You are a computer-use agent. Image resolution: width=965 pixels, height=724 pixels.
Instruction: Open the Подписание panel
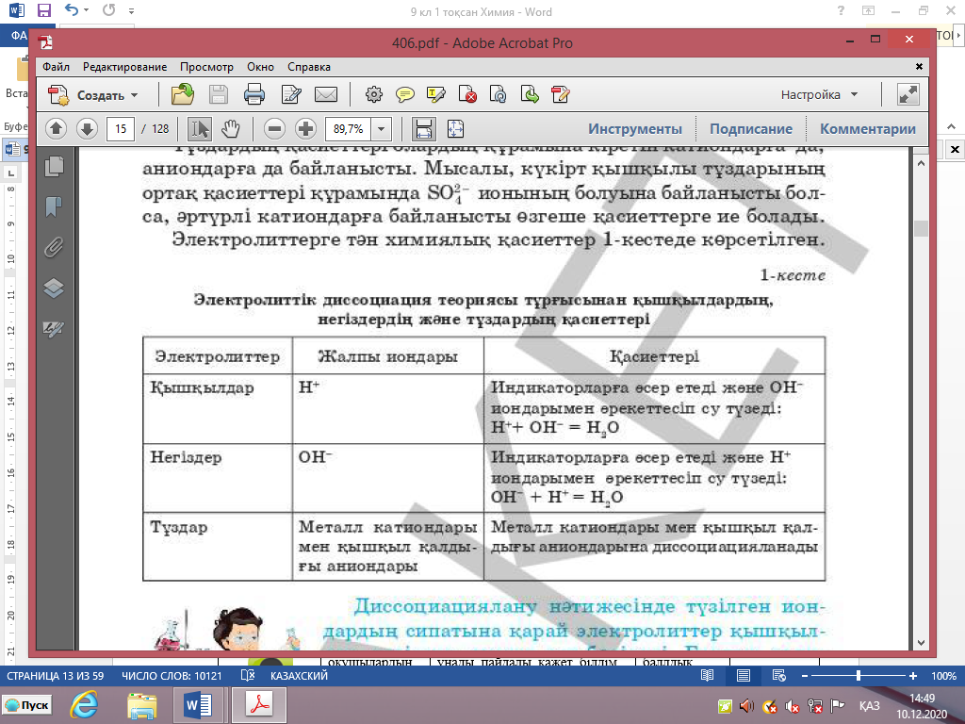coord(751,128)
